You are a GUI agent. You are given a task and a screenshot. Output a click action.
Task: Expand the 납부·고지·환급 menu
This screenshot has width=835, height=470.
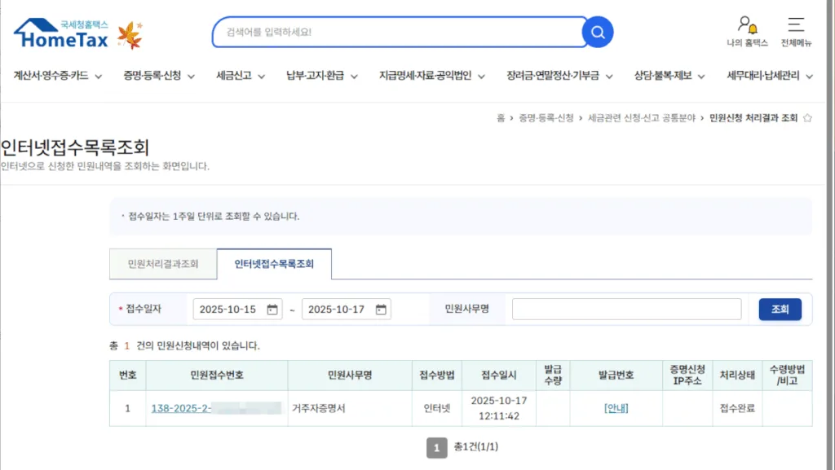click(321, 76)
